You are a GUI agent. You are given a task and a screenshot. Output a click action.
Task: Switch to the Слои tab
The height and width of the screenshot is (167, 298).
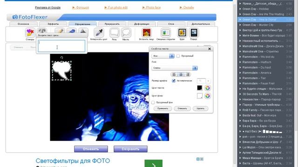pyautogui.click(x=171, y=24)
